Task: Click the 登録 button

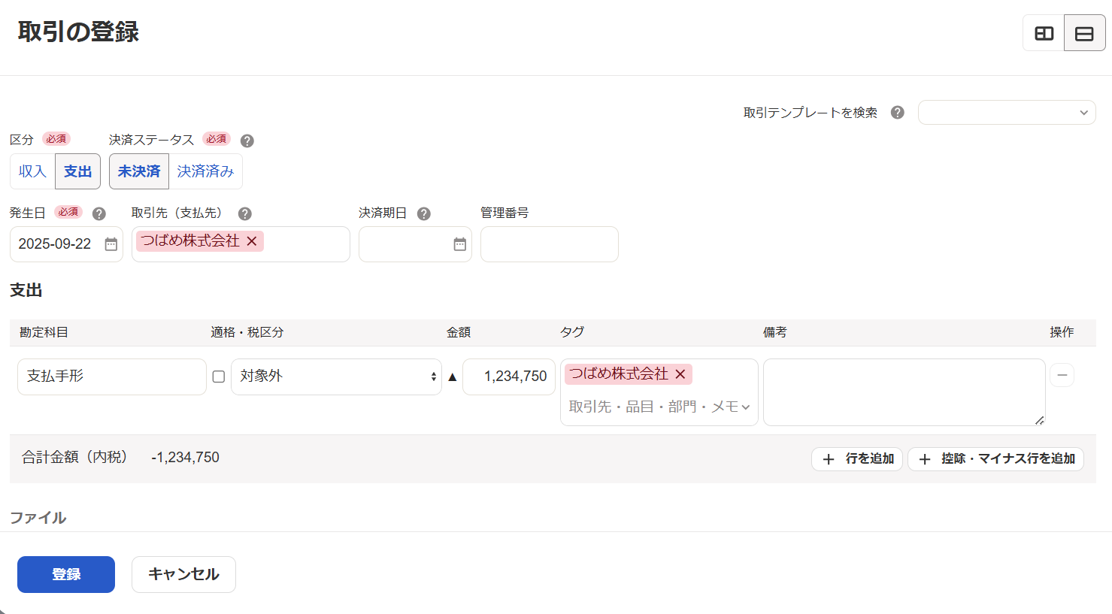Action: point(66,574)
